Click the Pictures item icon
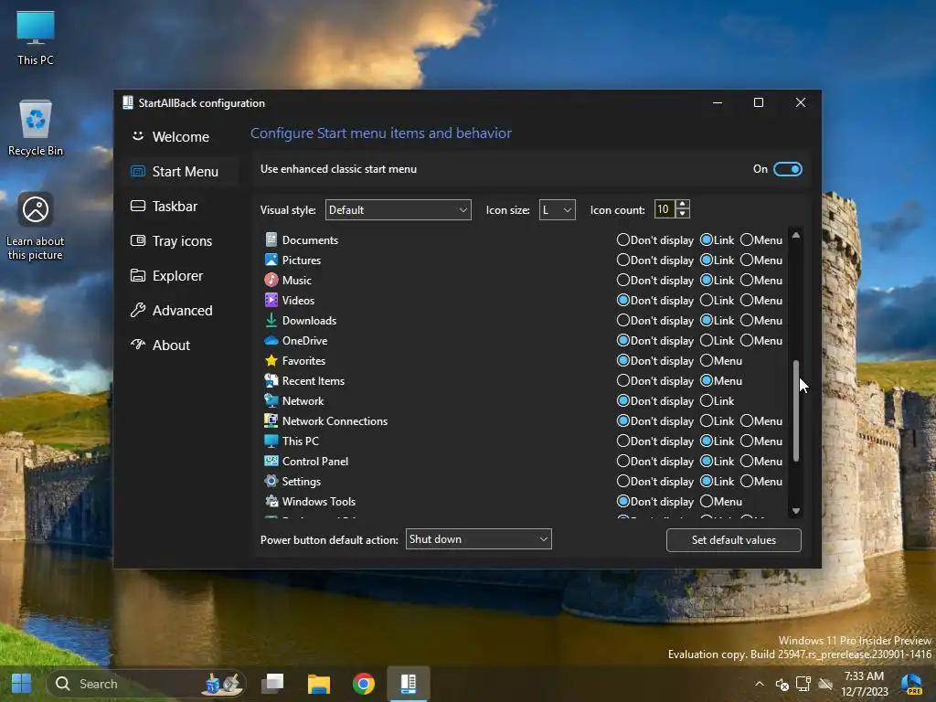This screenshot has width=936, height=702. point(271,261)
